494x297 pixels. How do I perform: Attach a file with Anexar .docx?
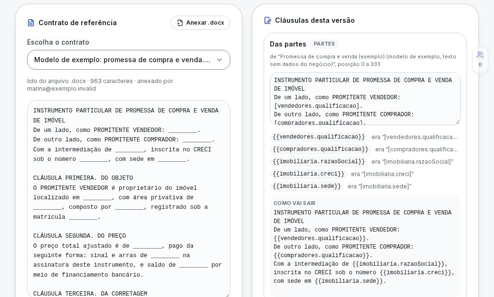point(200,23)
